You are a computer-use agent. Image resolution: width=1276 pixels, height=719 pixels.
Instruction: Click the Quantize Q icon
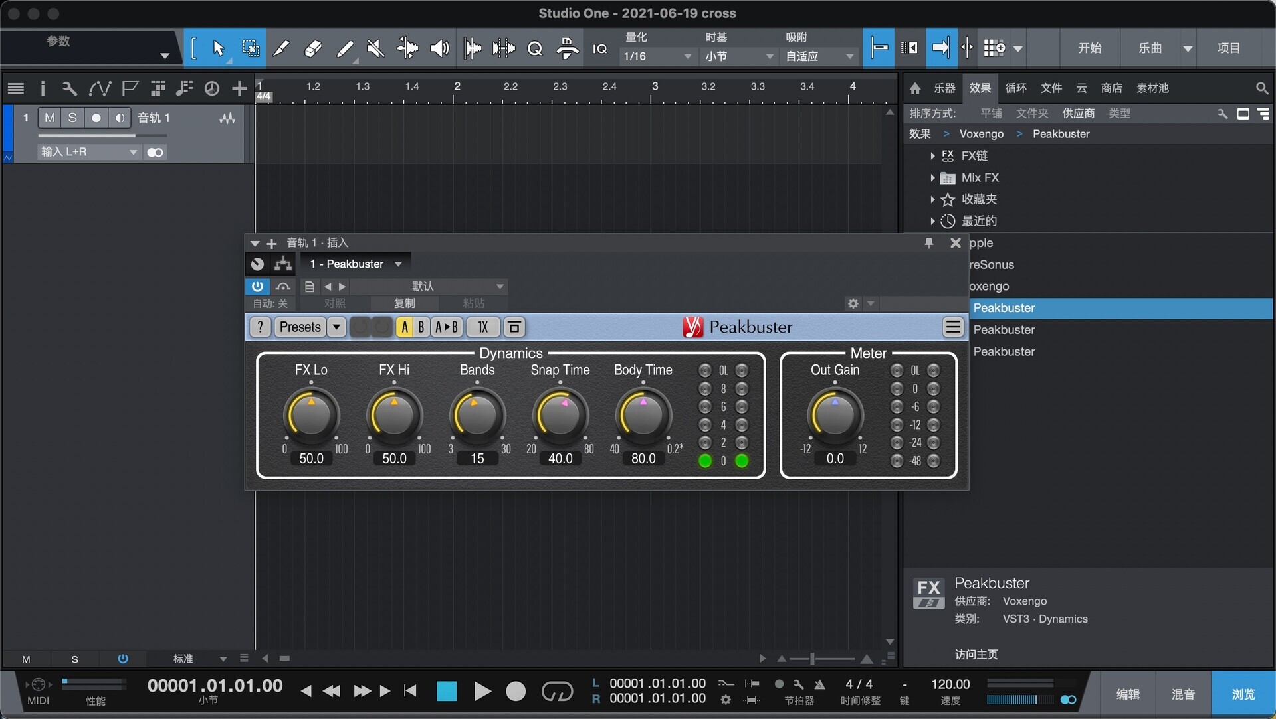[535, 48]
